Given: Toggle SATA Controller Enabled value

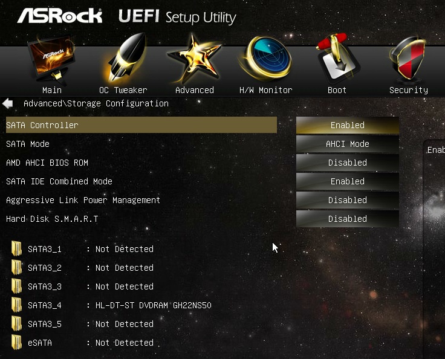Looking at the screenshot, I should [x=348, y=125].
